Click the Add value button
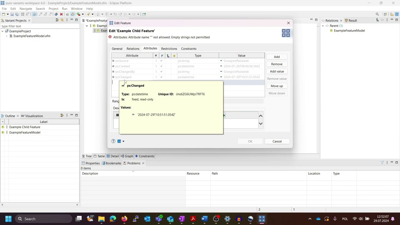The width and height of the screenshot is (400, 225). click(277, 71)
